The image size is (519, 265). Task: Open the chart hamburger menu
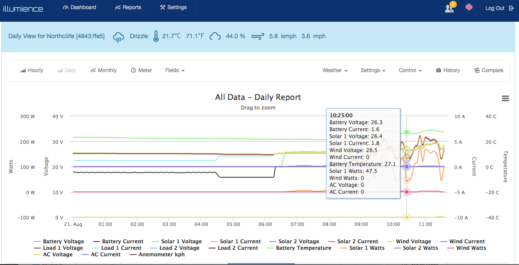pyautogui.click(x=505, y=99)
